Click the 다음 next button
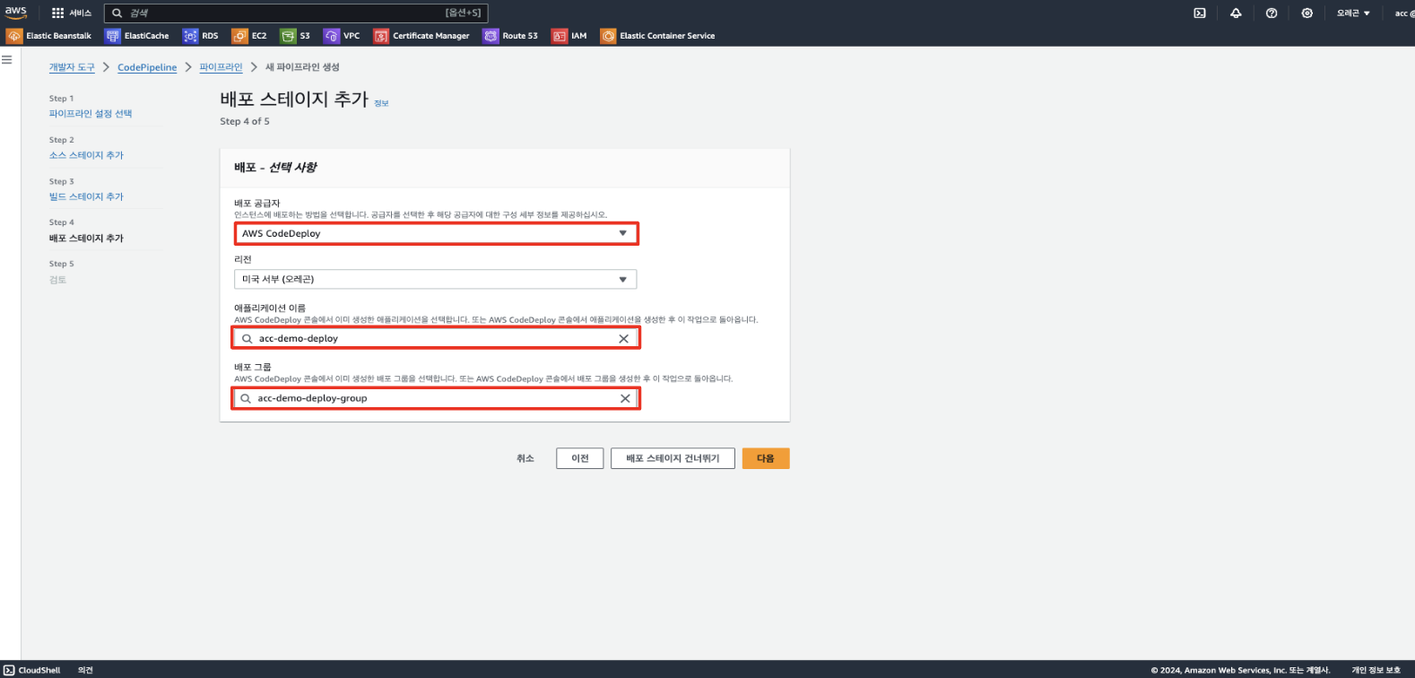This screenshot has width=1415, height=678. pyautogui.click(x=766, y=458)
